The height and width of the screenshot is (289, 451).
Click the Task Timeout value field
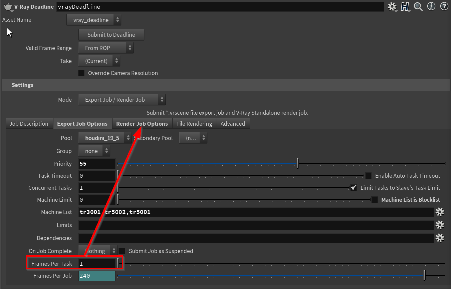(x=97, y=176)
